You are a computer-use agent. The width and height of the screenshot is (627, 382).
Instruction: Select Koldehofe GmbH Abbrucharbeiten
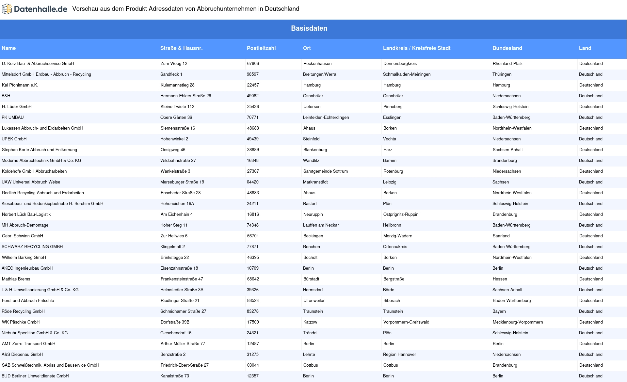point(34,171)
